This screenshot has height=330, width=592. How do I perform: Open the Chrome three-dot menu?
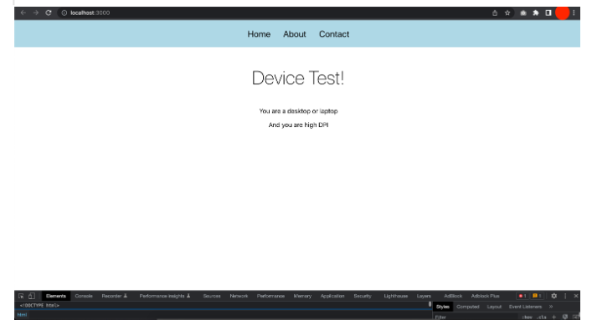click(x=574, y=13)
